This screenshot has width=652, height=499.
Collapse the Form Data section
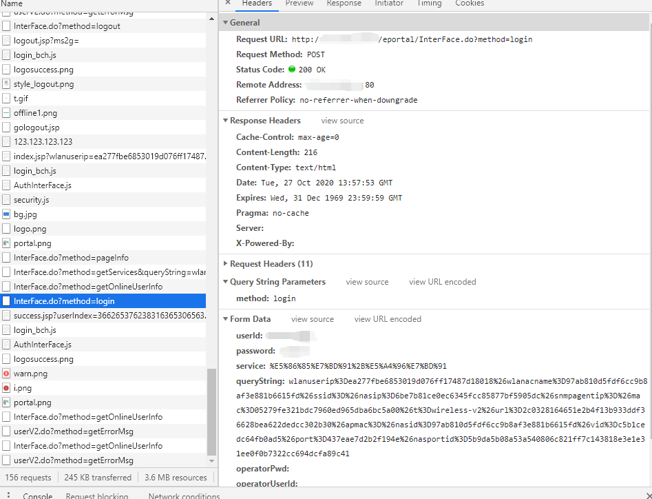click(225, 319)
